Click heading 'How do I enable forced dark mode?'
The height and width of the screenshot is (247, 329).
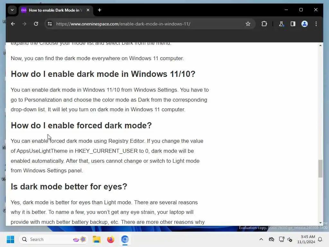tap(81, 125)
